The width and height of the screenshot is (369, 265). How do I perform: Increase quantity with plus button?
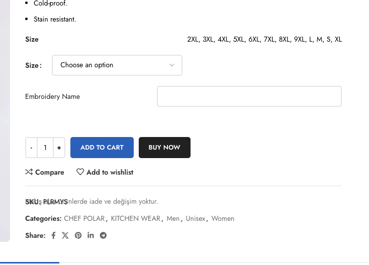[x=59, y=148]
